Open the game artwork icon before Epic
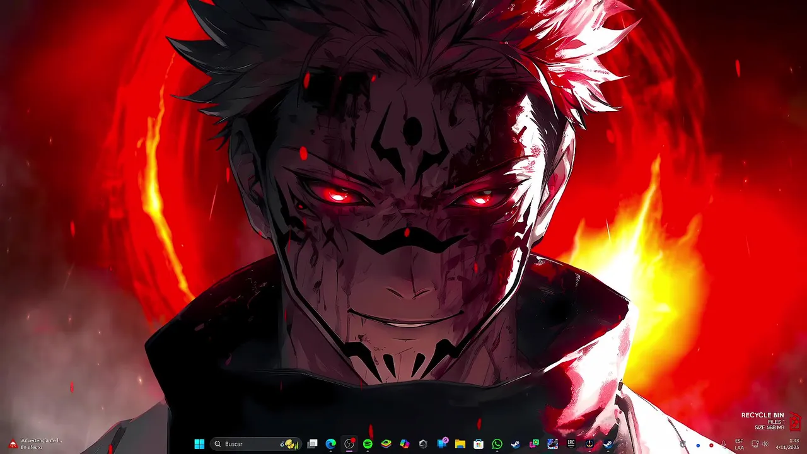The image size is (807, 454). tap(553, 444)
